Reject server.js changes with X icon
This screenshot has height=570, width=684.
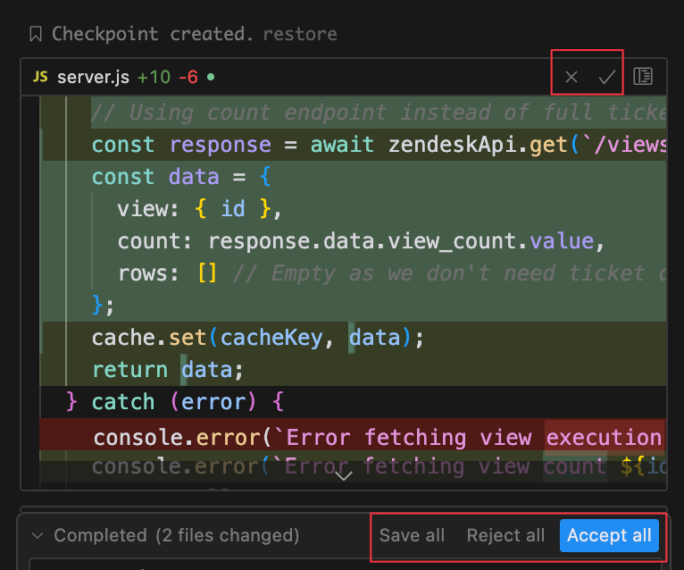(x=571, y=77)
